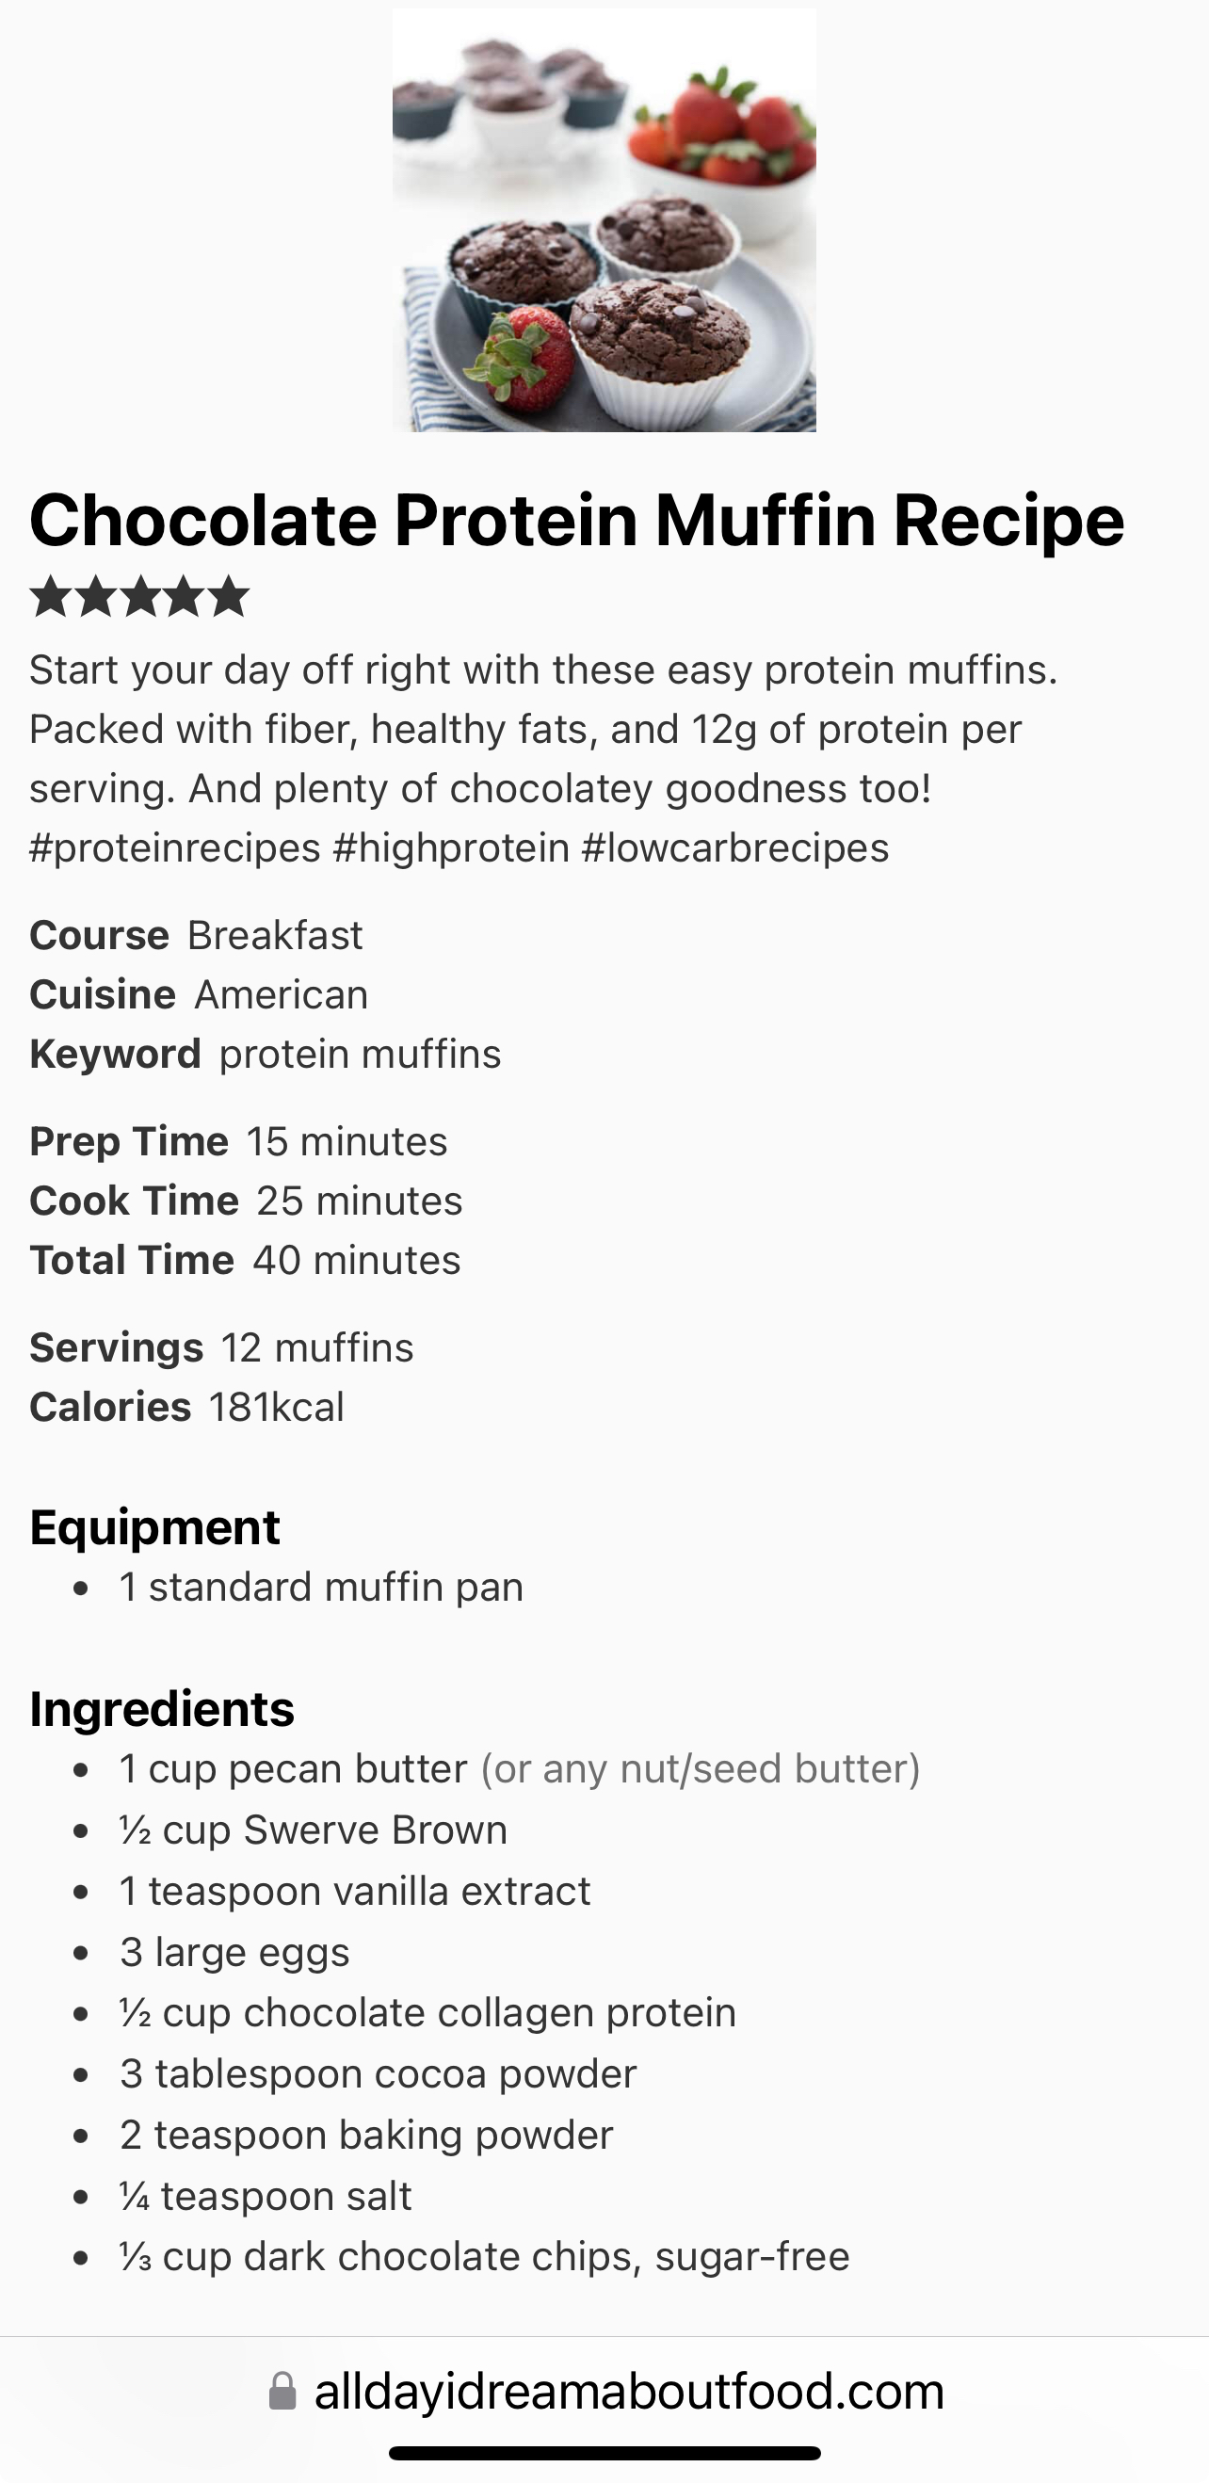Click the third star in the rating
This screenshot has height=2483, width=1209.
[139, 596]
